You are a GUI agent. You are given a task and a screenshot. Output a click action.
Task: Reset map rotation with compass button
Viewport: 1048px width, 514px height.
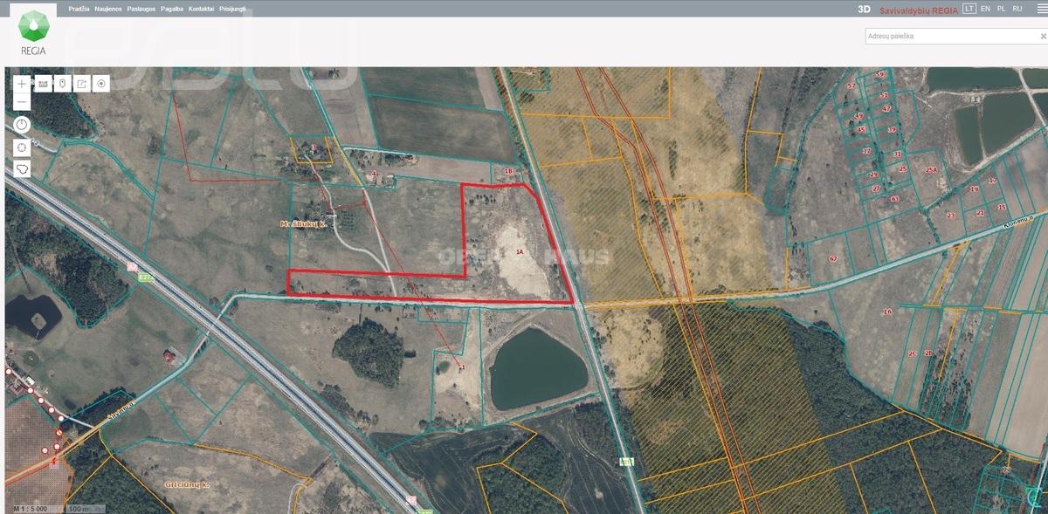(22, 125)
